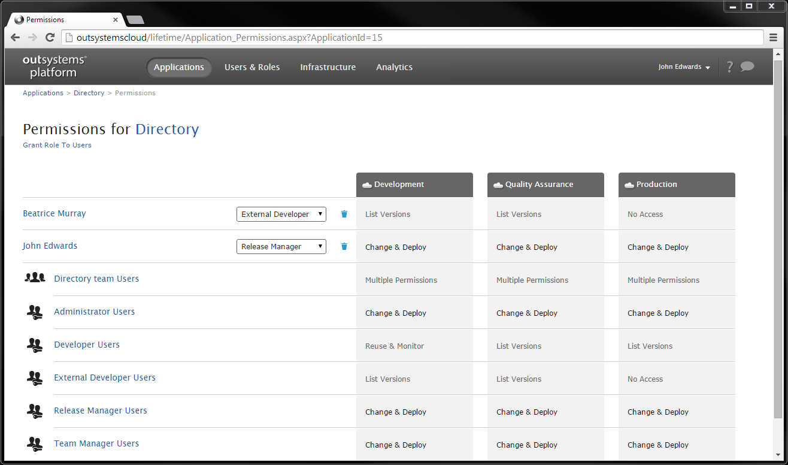Click the Grant Role To Users link
This screenshot has width=788, height=465.
pos(57,145)
